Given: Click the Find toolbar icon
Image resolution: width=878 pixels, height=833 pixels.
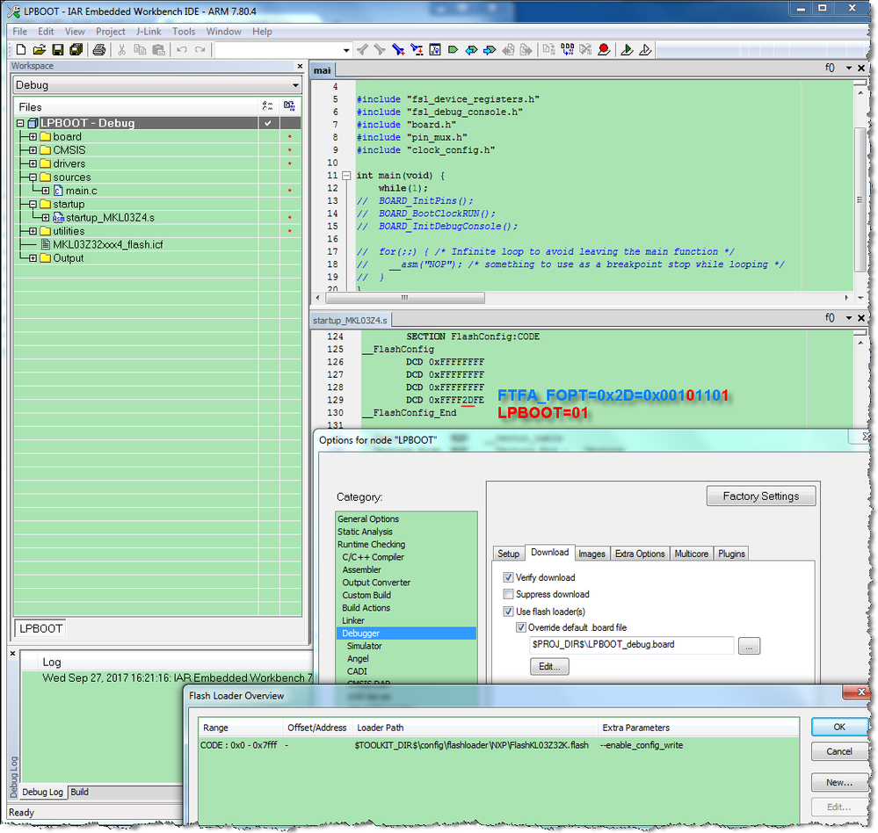Looking at the screenshot, I should click(x=398, y=50).
